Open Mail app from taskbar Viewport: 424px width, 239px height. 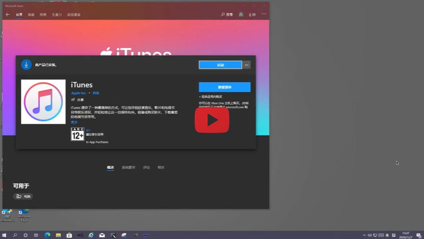[x=102, y=235]
